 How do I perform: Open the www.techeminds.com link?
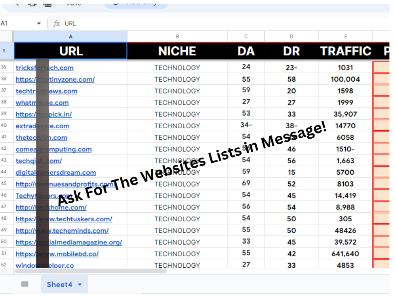62,230
